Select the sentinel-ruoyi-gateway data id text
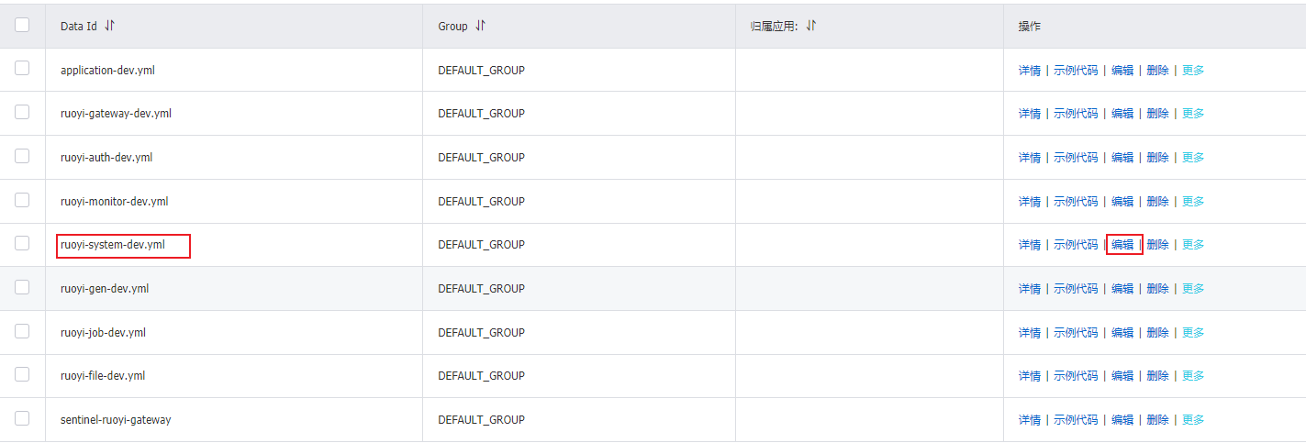The height and width of the screenshot is (443, 1306). [x=116, y=420]
